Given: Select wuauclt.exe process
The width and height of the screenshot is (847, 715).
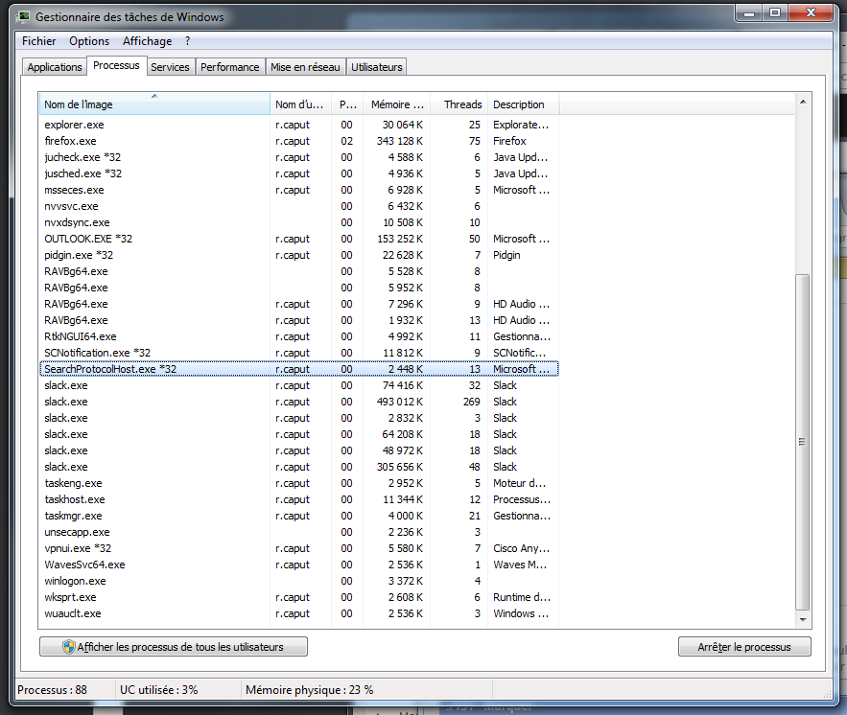Looking at the screenshot, I should tap(298, 613).
